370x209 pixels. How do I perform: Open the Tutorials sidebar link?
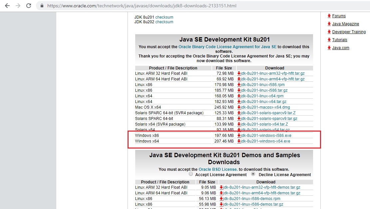click(x=340, y=40)
